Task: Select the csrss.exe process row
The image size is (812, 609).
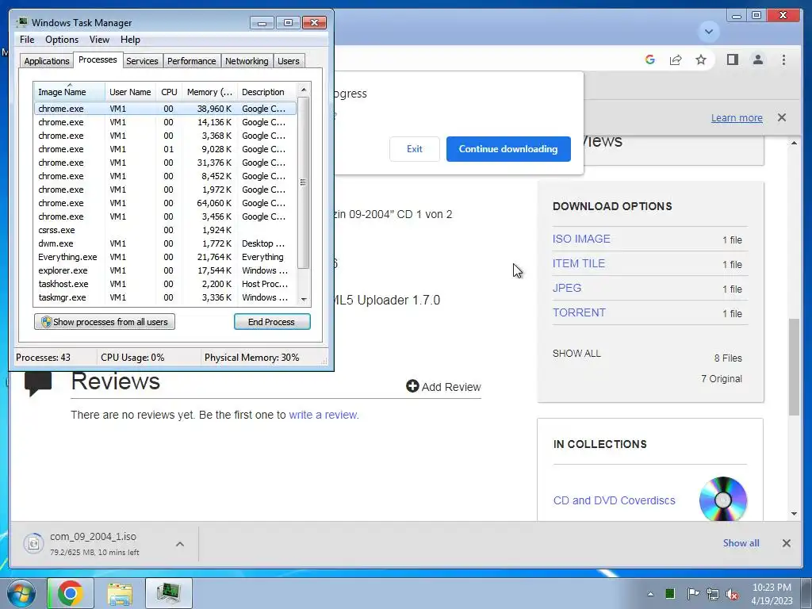Action: [x=165, y=230]
